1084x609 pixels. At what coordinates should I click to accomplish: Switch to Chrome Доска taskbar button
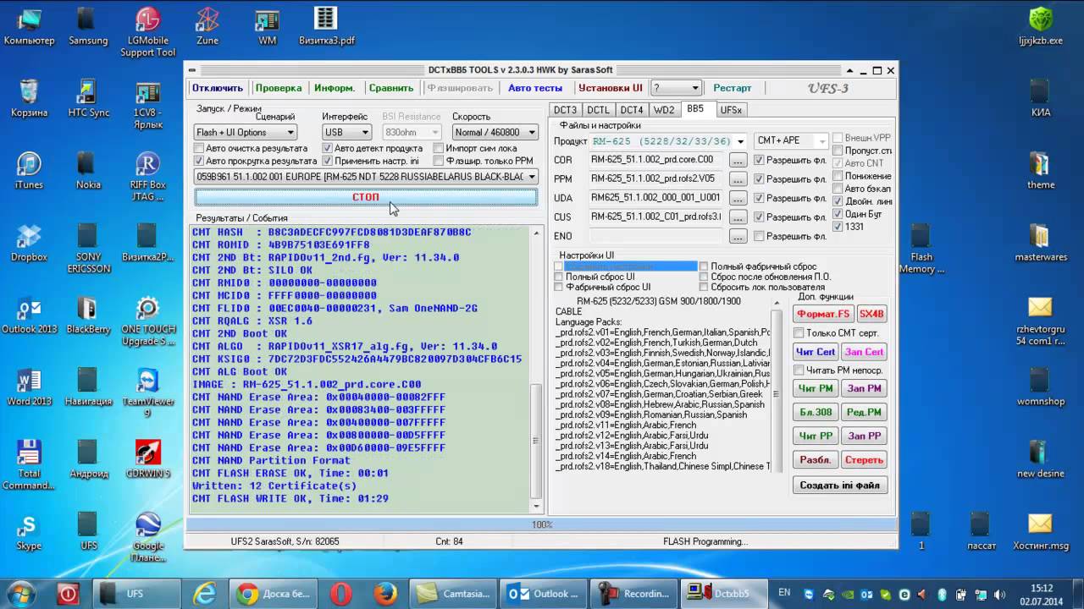click(x=274, y=594)
